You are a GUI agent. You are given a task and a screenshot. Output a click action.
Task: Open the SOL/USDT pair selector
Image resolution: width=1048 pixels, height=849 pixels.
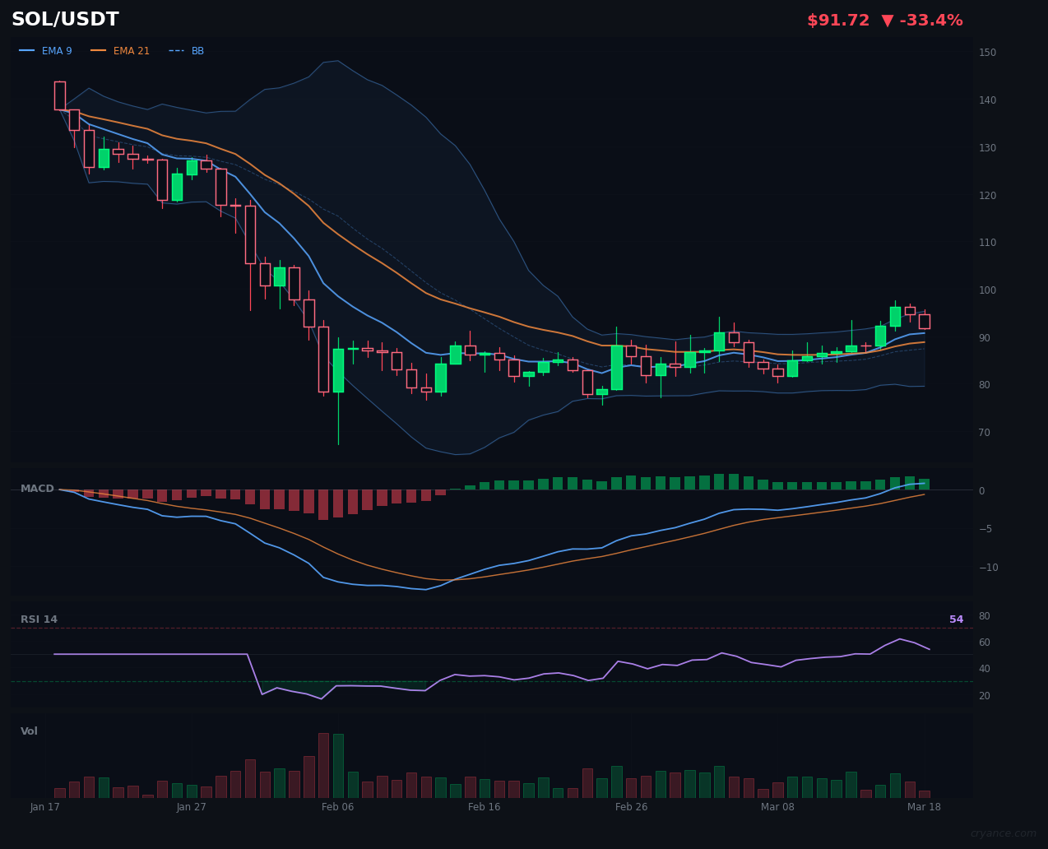point(65,18)
